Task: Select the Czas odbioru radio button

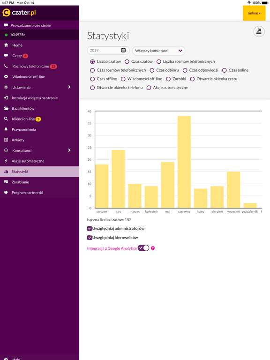Action: point(152,70)
